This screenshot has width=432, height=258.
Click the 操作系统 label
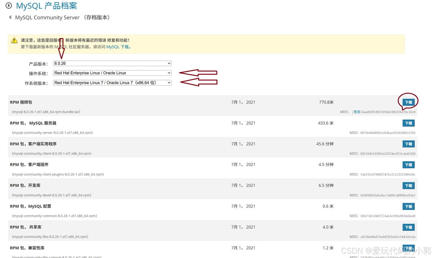(38, 73)
